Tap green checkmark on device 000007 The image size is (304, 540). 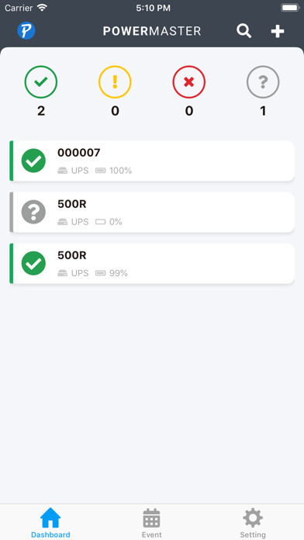coord(33,161)
